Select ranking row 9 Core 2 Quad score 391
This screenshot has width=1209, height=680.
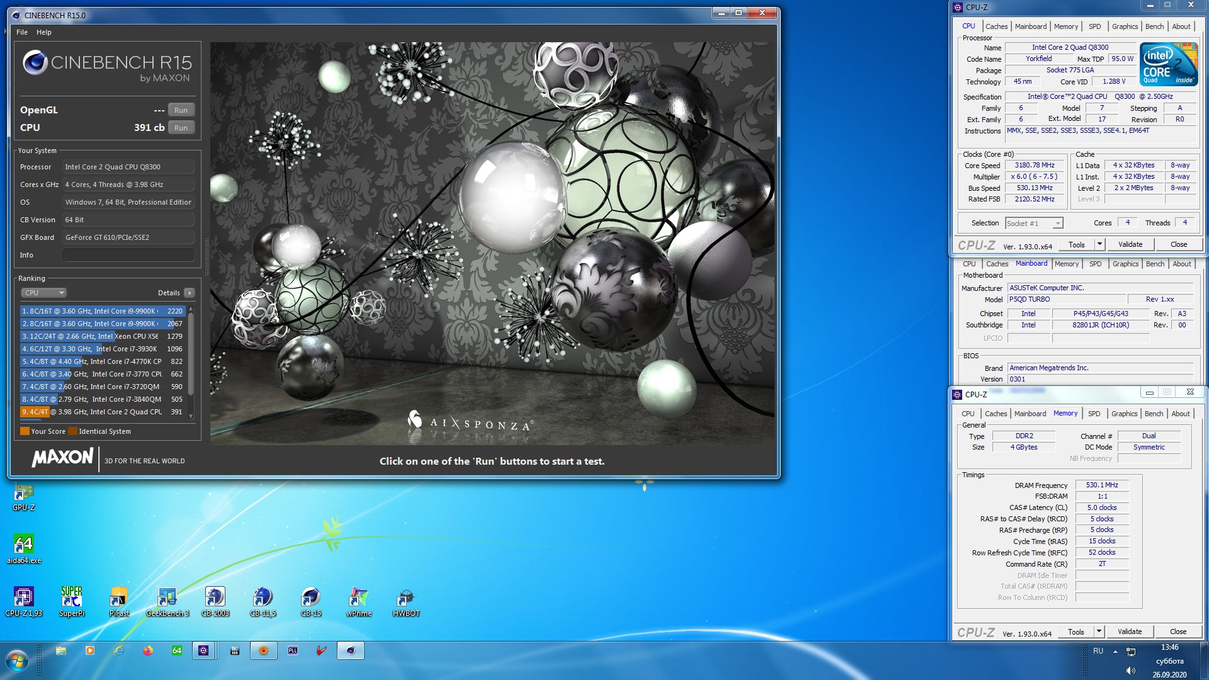point(102,412)
